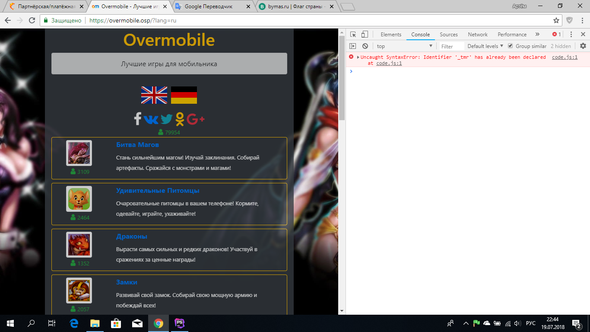Image resolution: width=590 pixels, height=332 pixels.
Task: Open the DevTools three-dot customize menu
Action: click(x=571, y=35)
